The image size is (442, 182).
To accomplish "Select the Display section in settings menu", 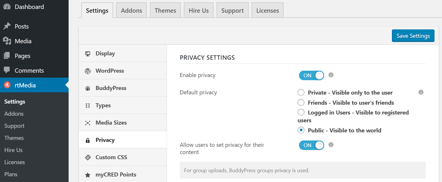I will pyautogui.click(x=105, y=53).
